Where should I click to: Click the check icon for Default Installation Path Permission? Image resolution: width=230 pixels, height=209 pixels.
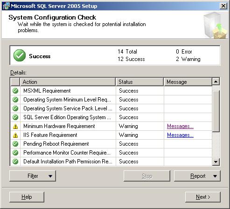coord(15,162)
